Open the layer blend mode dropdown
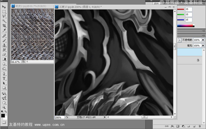 click(x=180, y=40)
